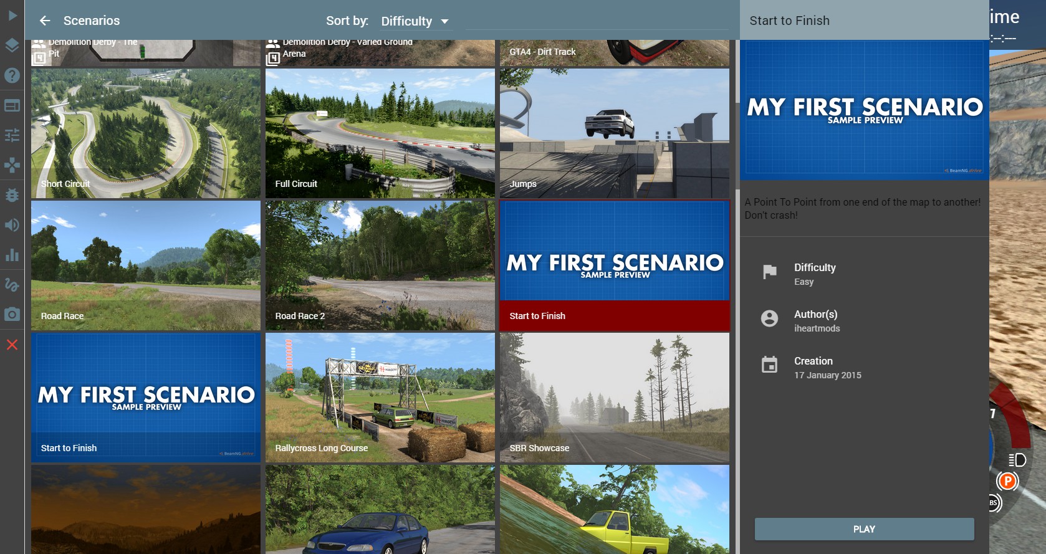This screenshot has height=554, width=1046.
Task: Open the tuning sliders icon in sidebar
Action: (x=12, y=135)
